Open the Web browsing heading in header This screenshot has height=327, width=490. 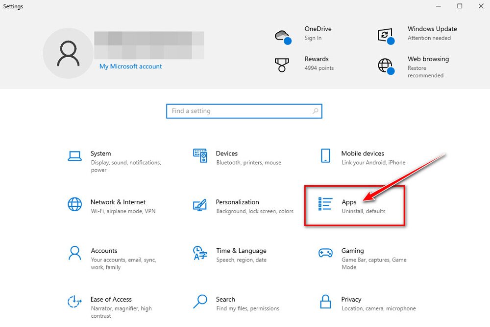tap(428, 59)
